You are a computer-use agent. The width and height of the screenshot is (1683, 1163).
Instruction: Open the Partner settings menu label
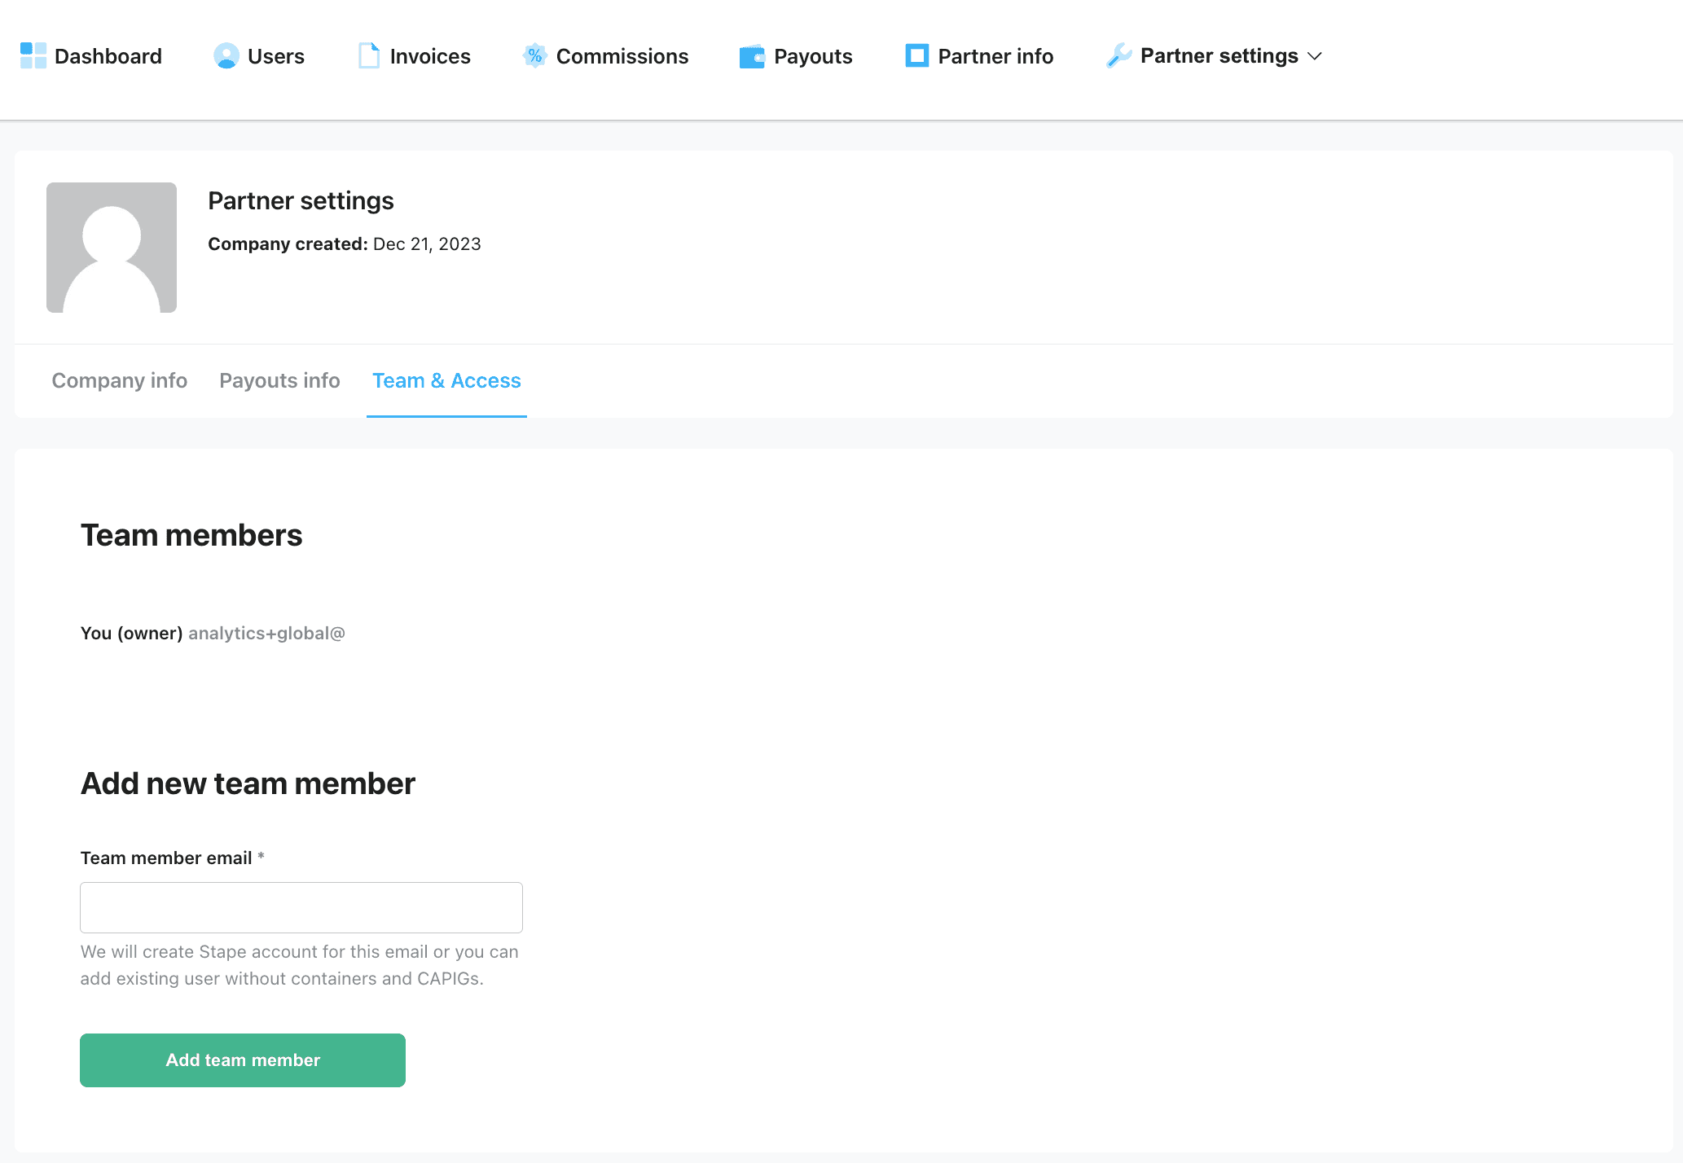1219,56
